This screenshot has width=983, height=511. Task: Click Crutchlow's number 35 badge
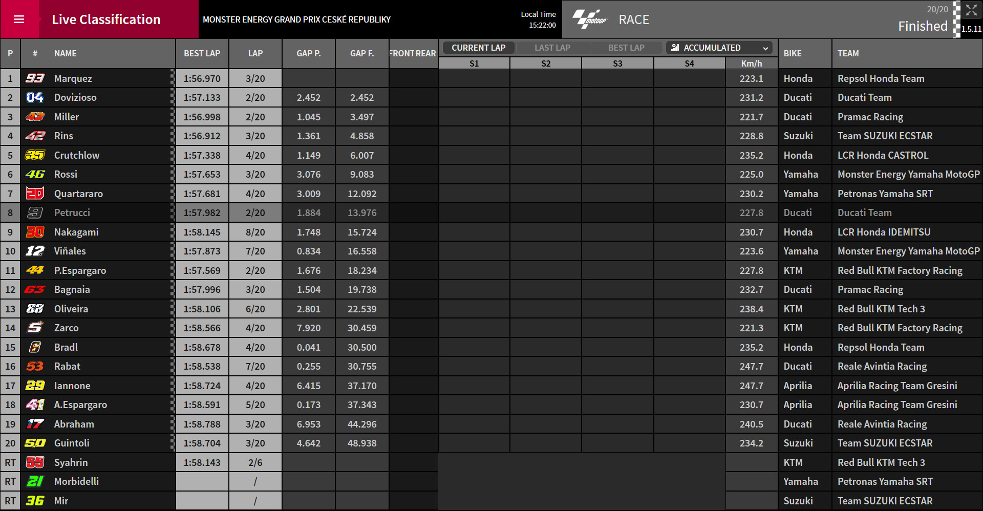(x=35, y=155)
